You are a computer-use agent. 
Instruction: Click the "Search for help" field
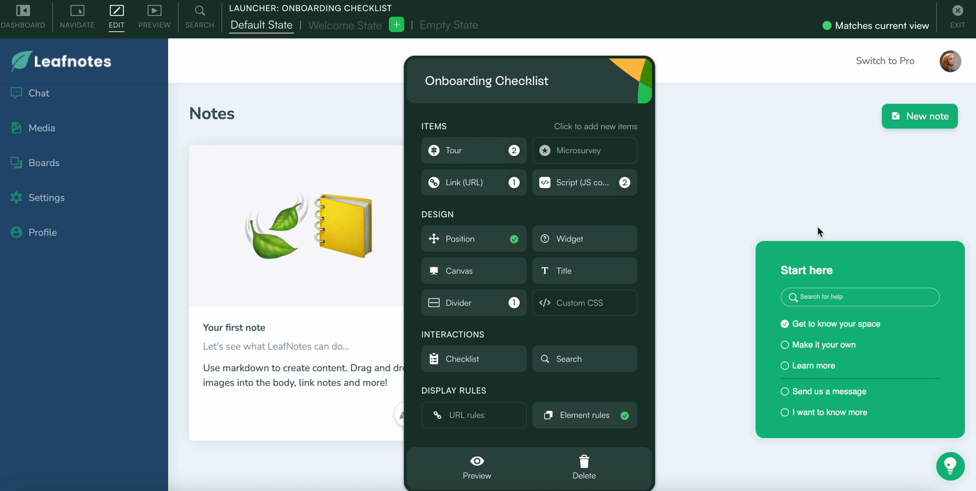pos(859,296)
